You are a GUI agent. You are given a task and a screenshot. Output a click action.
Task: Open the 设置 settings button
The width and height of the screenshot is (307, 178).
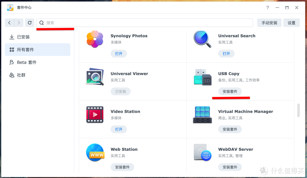point(291,23)
